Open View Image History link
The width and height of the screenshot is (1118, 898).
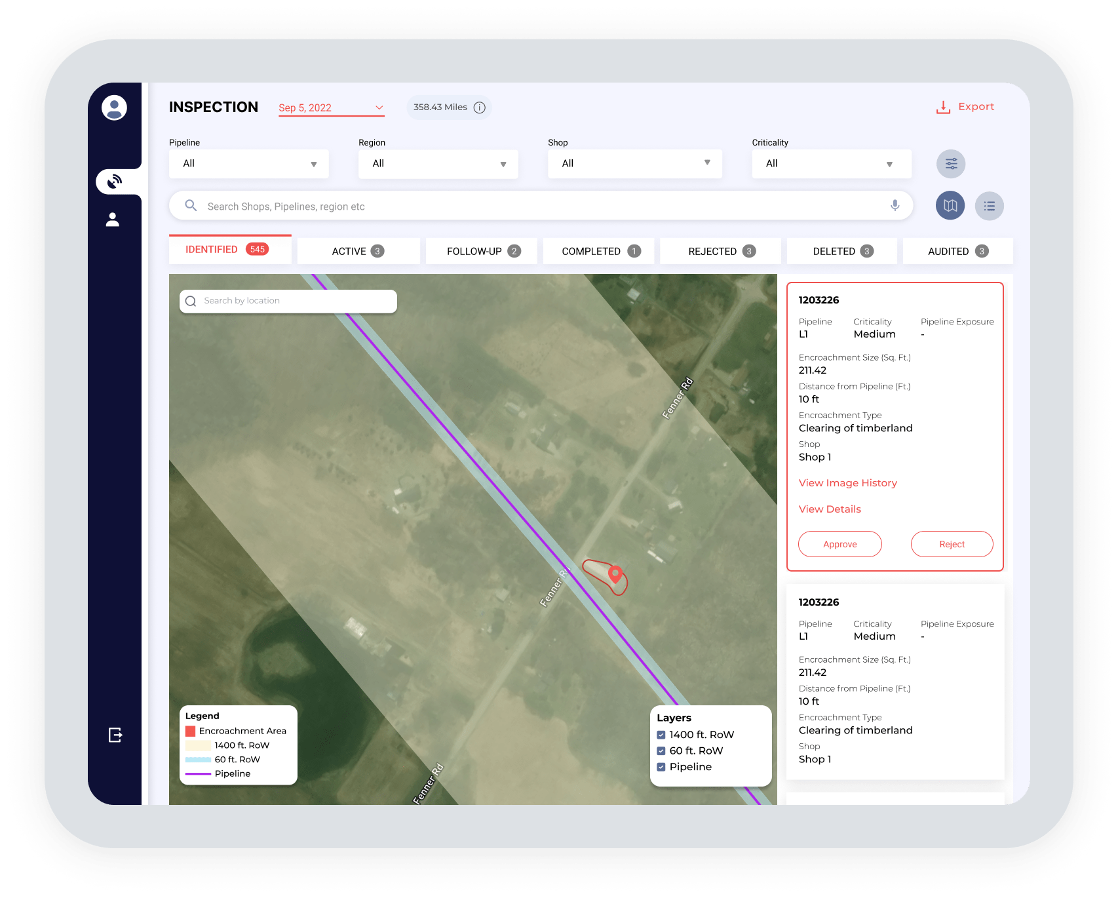848,483
